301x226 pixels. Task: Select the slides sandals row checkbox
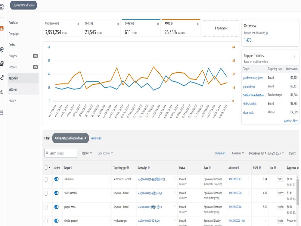click(x=46, y=193)
